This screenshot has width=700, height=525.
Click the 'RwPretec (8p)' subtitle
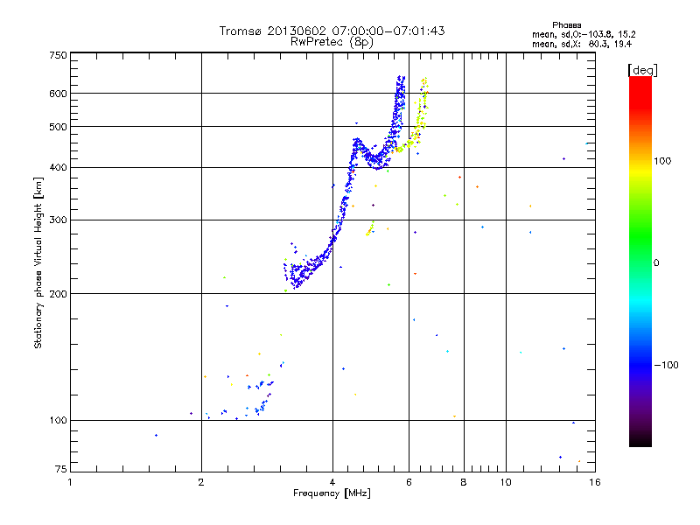click(332, 42)
